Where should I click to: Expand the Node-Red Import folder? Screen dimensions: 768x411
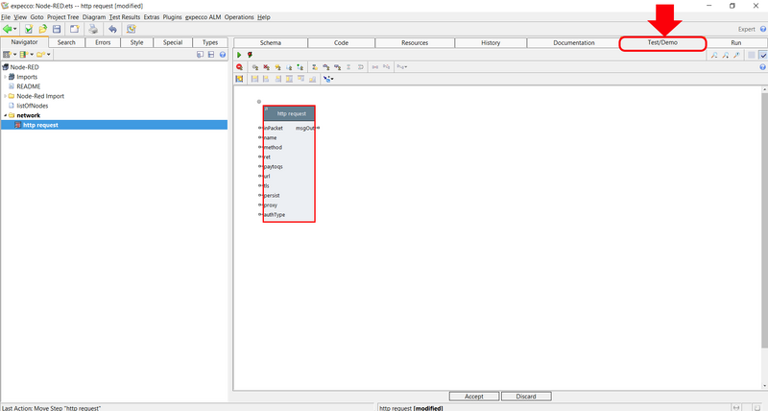5,96
